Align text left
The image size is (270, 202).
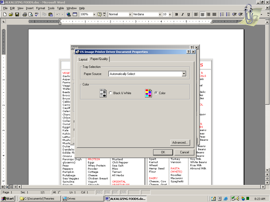tap(196, 14)
